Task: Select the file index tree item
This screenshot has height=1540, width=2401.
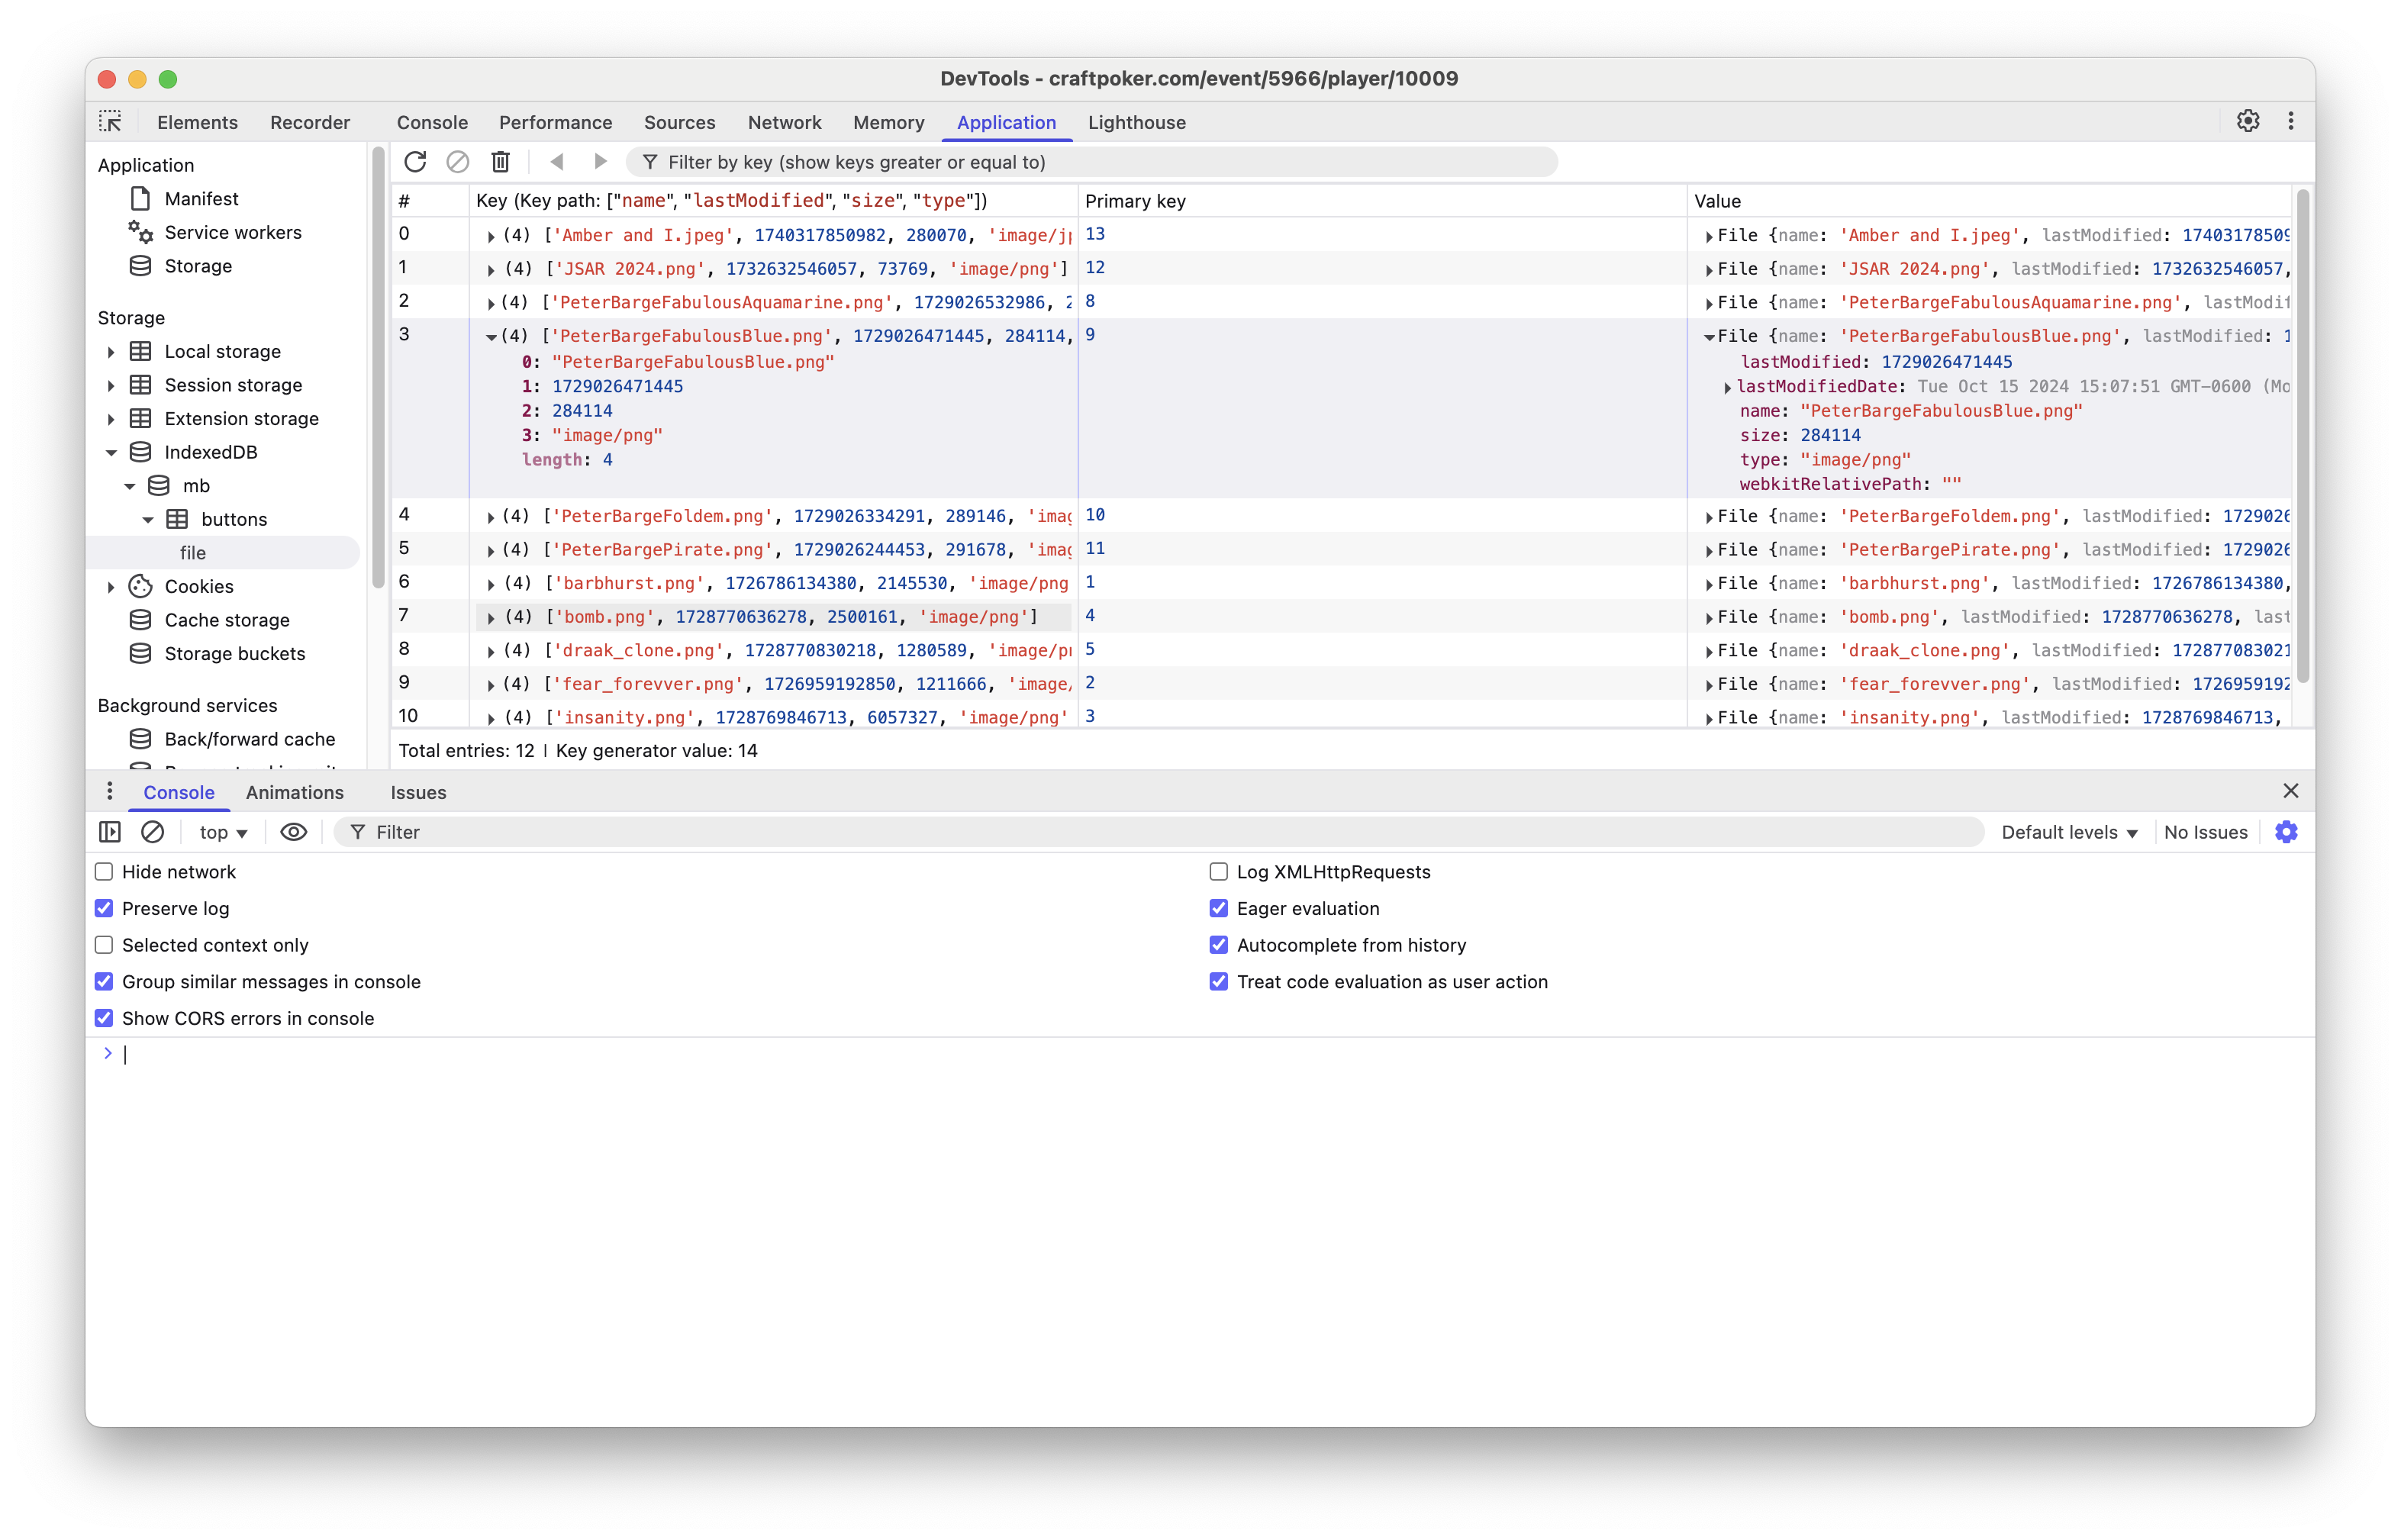Action: (224, 553)
